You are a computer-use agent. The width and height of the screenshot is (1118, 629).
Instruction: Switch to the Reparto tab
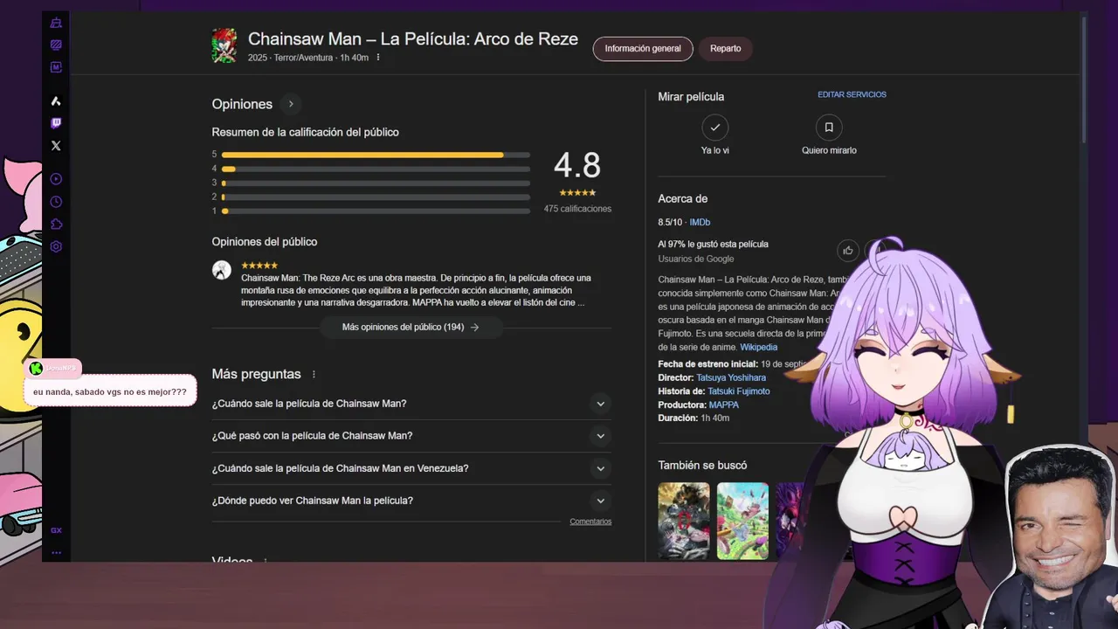pos(726,49)
